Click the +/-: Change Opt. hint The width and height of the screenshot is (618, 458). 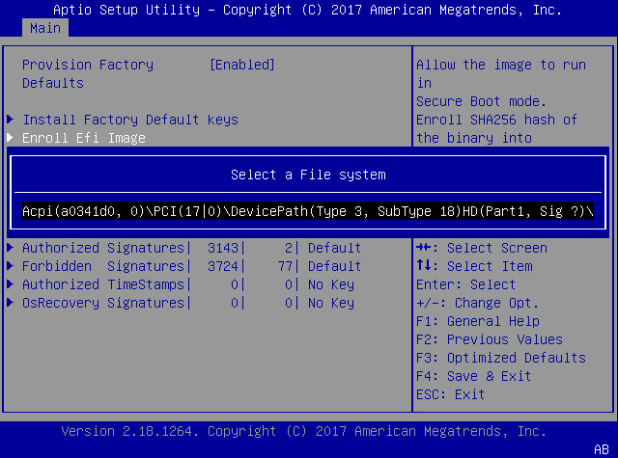(x=477, y=303)
